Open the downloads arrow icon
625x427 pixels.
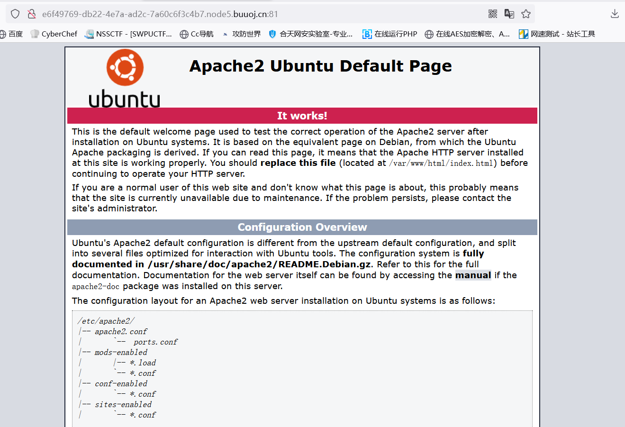pos(615,14)
